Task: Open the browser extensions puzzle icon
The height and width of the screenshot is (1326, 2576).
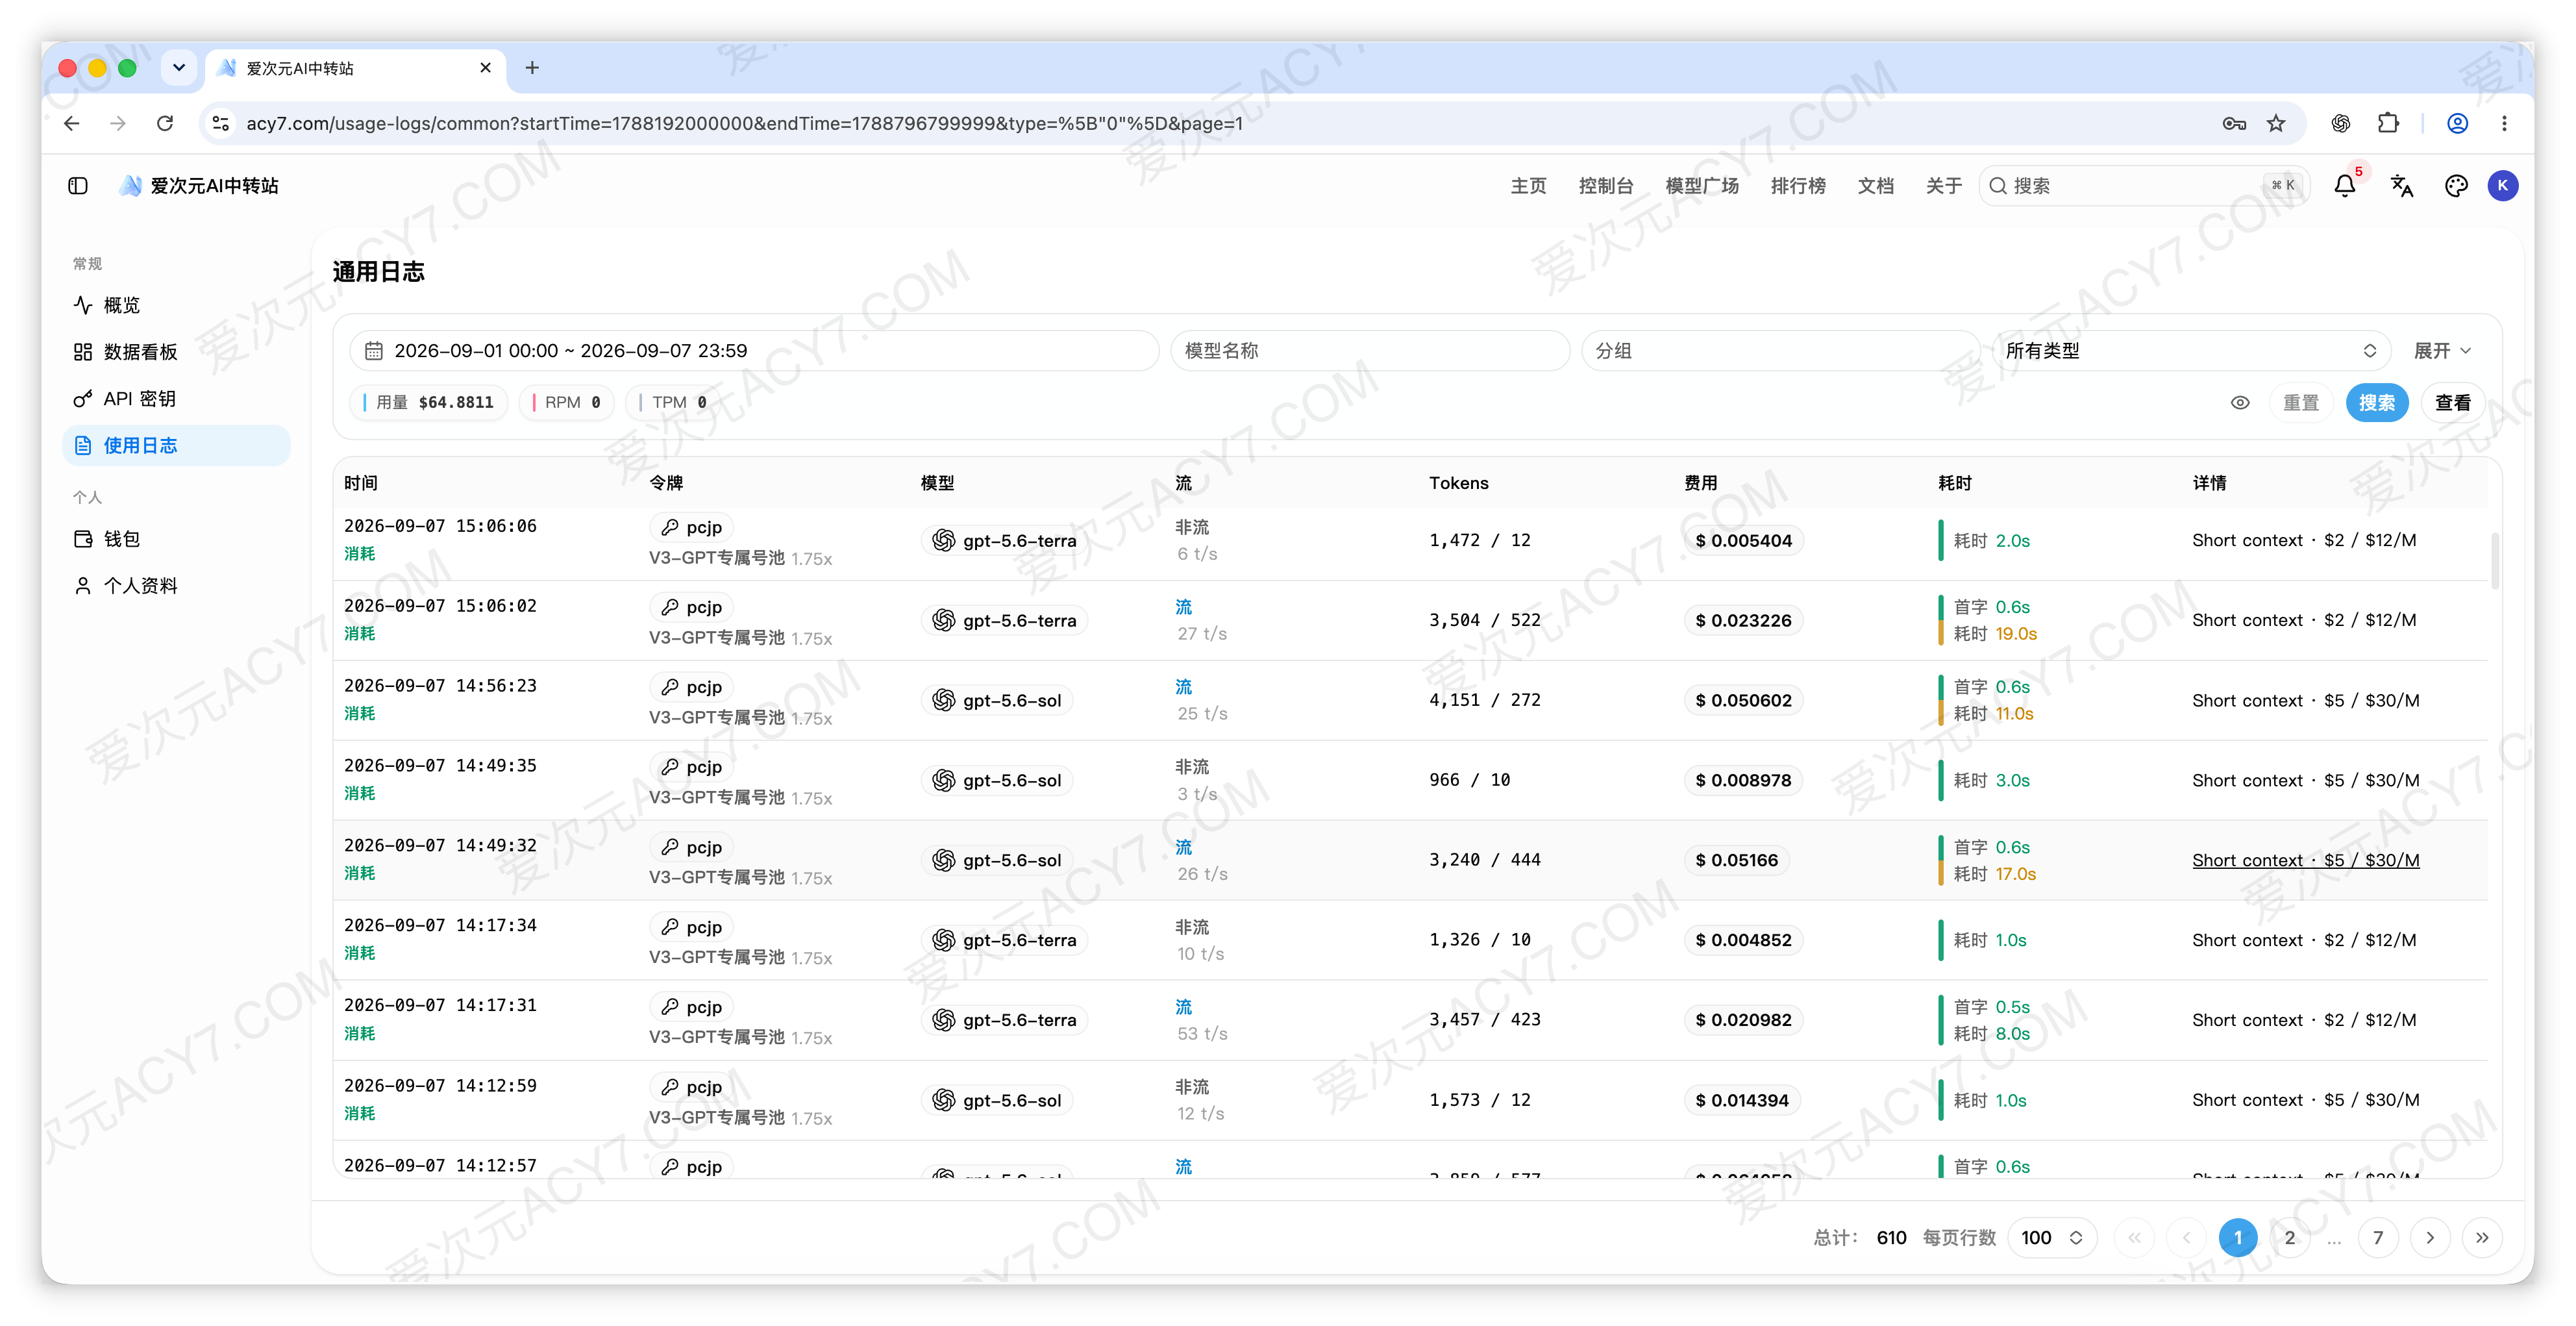Action: point(2388,123)
